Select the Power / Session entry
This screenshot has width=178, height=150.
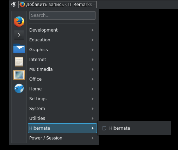coord(62,138)
